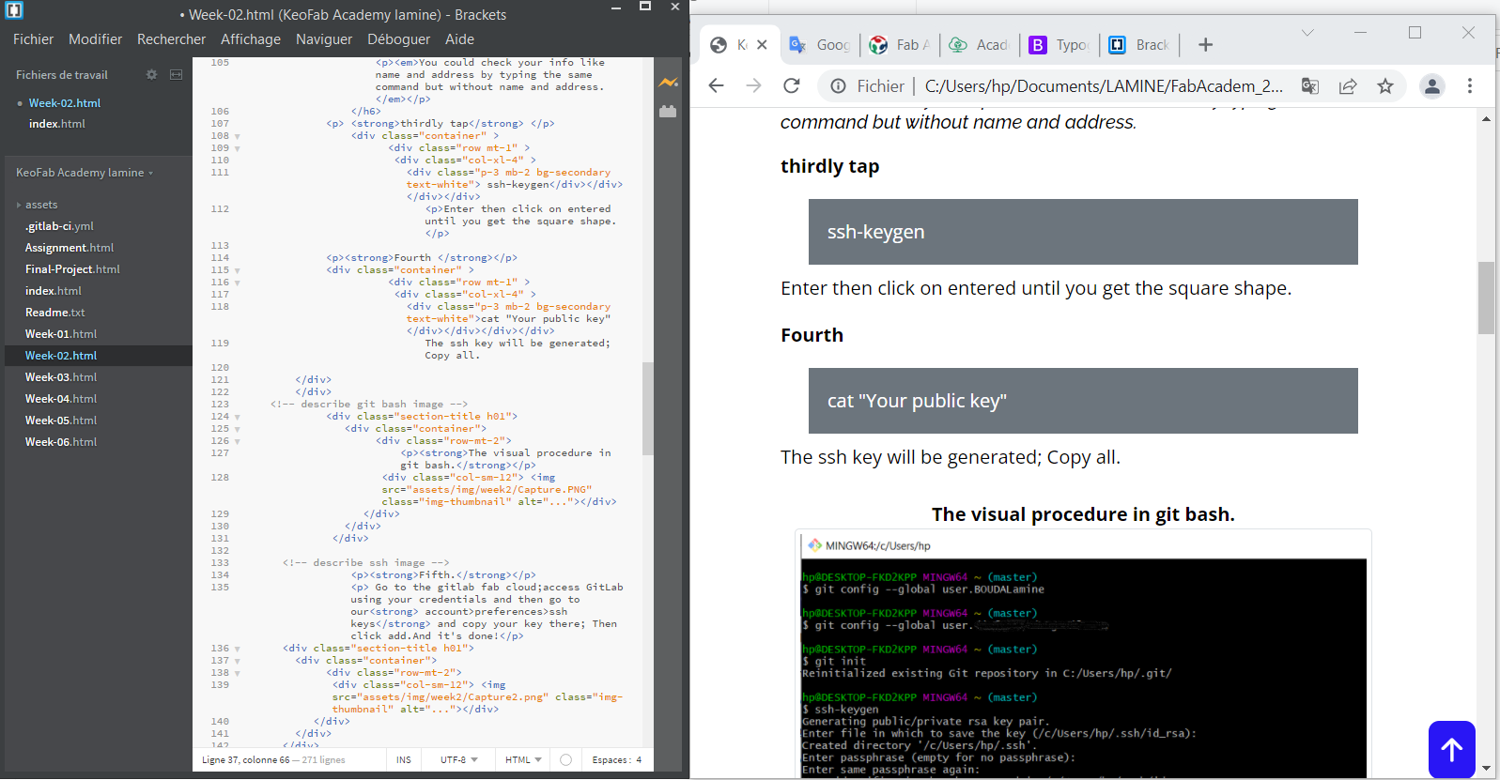
Task: Switch to Typo tab in Chrome
Action: pos(1059,45)
